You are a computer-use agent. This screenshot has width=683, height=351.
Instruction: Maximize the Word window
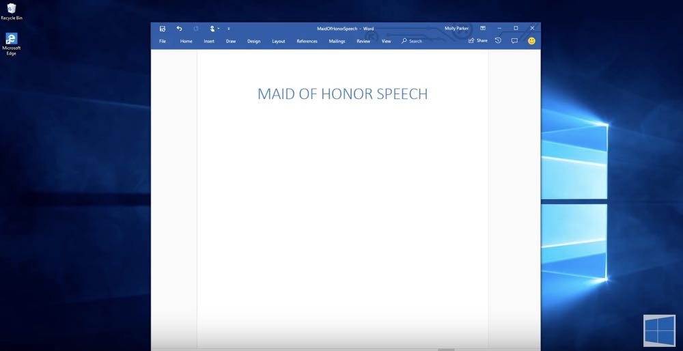(x=516, y=28)
